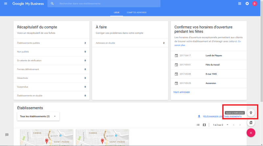Select the LIEUX tab
This screenshot has height=146, width=263.
(x=116, y=12)
